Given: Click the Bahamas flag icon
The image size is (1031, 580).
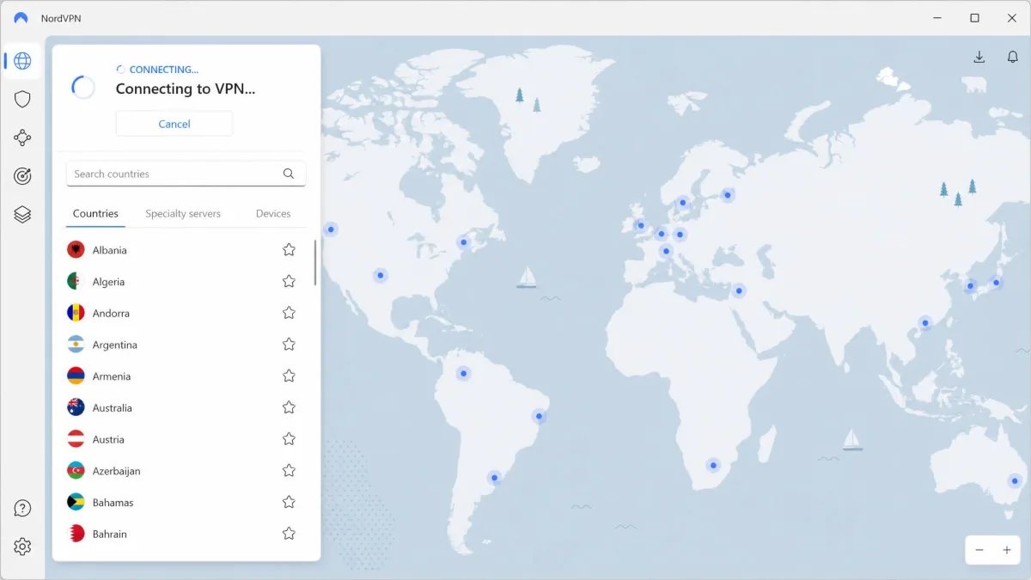Looking at the screenshot, I should 76,502.
